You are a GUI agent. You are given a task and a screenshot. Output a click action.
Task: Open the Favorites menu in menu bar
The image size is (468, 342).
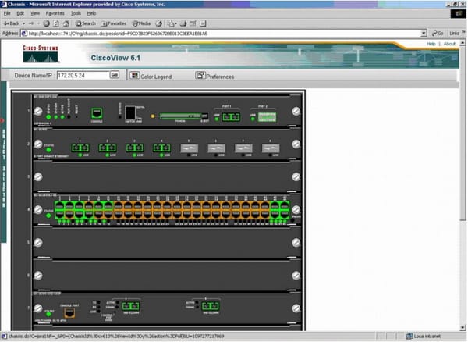55,13
